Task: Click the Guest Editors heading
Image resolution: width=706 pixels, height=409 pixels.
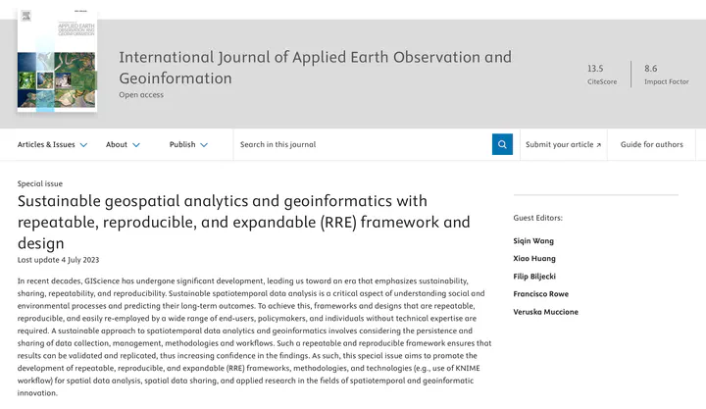Action: click(x=537, y=218)
